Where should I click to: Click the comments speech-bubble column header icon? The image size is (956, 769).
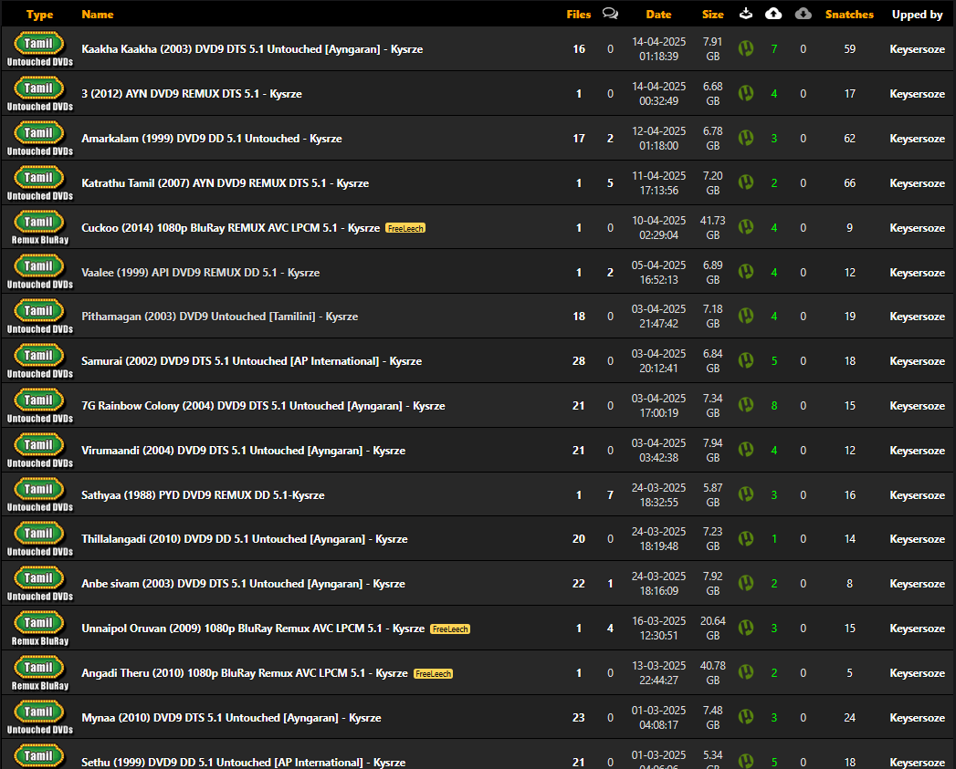pos(610,14)
